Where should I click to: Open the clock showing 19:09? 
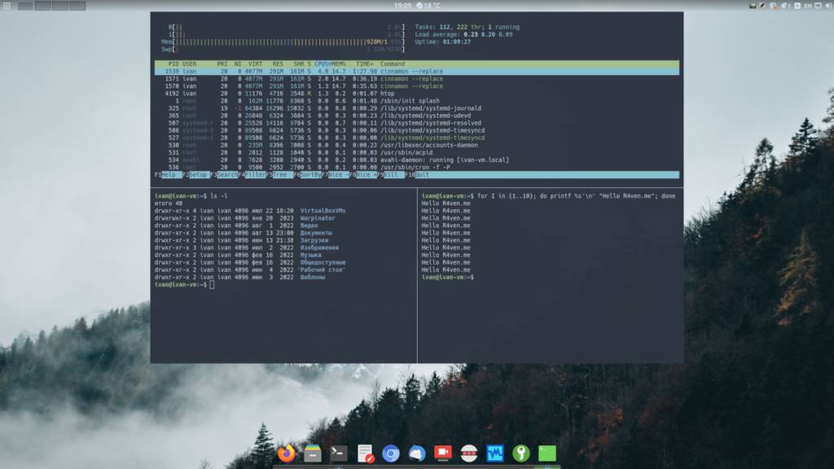pyautogui.click(x=402, y=6)
